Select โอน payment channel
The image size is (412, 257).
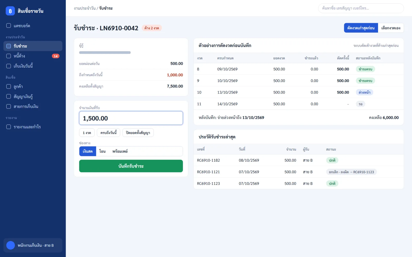[x=102, y=151]
